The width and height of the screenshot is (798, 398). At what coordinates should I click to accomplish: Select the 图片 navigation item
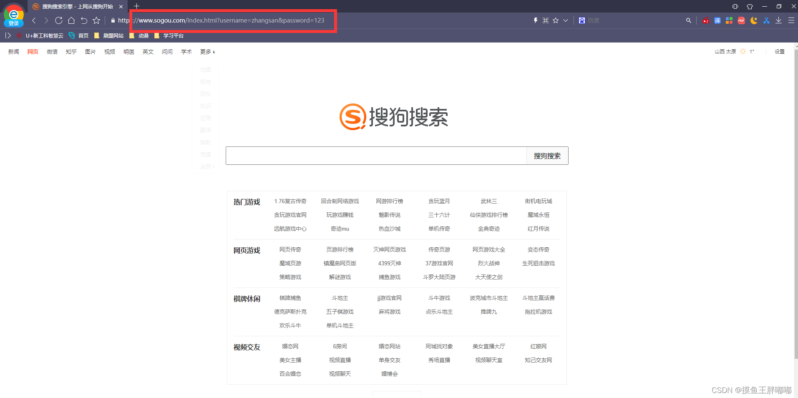click(91, 52)
